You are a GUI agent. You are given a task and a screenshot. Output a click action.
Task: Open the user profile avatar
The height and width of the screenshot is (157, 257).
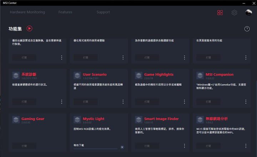point(249,12)
